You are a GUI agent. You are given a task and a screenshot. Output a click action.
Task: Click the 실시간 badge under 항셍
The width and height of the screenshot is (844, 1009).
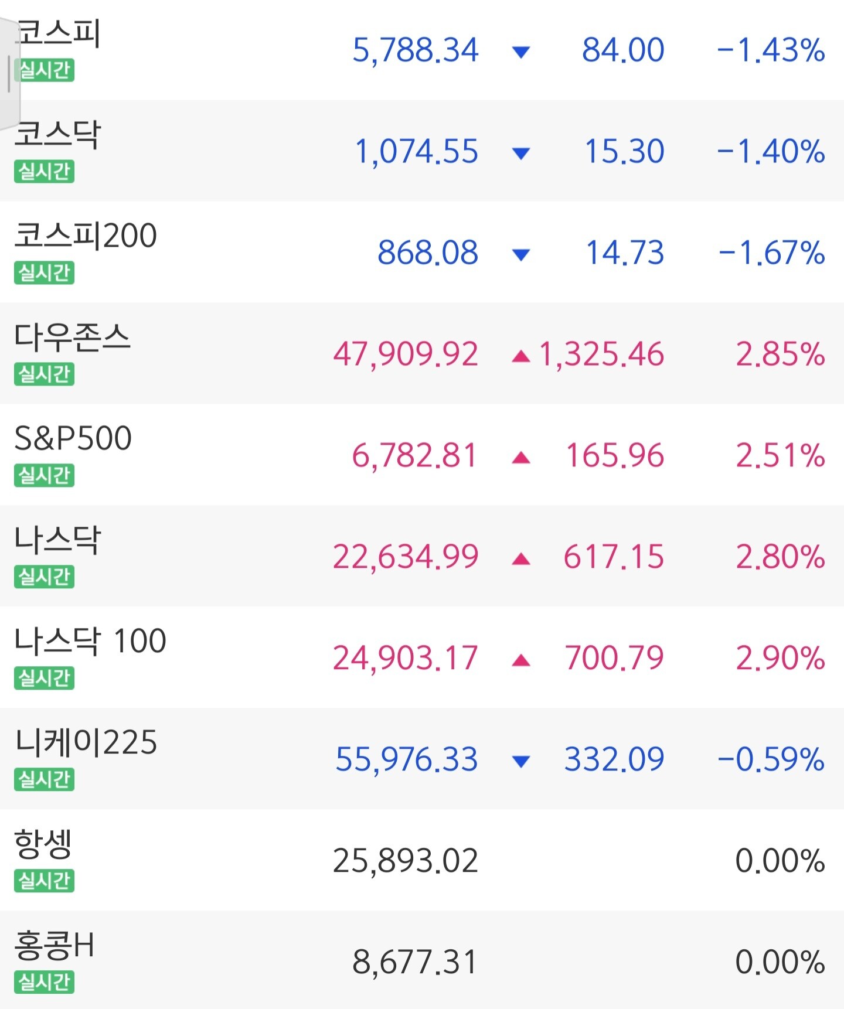coord(45,881)
